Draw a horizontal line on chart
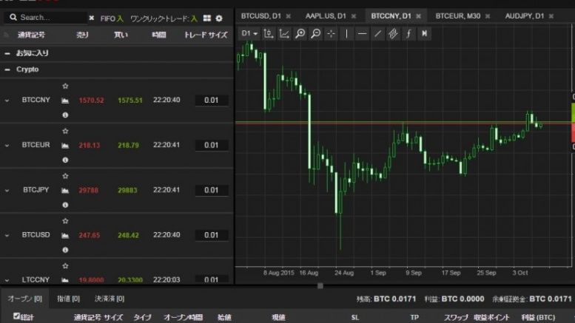 point(362,34)
